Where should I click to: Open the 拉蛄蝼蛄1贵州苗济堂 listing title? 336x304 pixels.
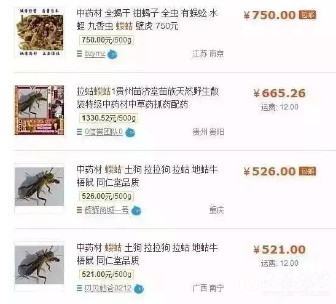[x=147, y=98]
